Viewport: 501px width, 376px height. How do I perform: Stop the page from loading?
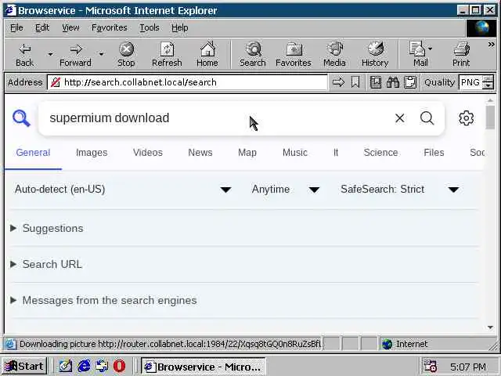coord(126,55)
